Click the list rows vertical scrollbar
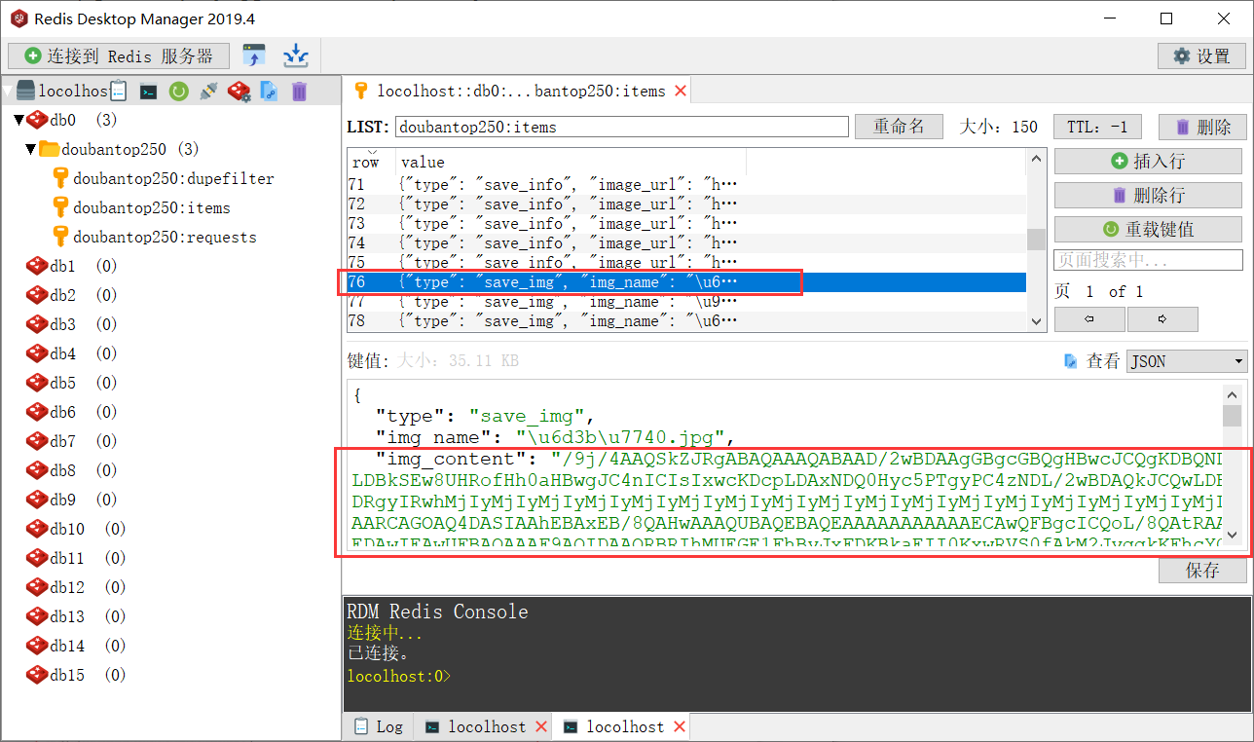Viewport: 1254px width, 742px height. click(1036, 240)
